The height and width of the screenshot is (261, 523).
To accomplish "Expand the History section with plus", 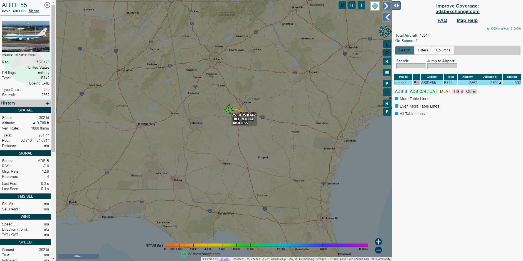I will (48, 103).
